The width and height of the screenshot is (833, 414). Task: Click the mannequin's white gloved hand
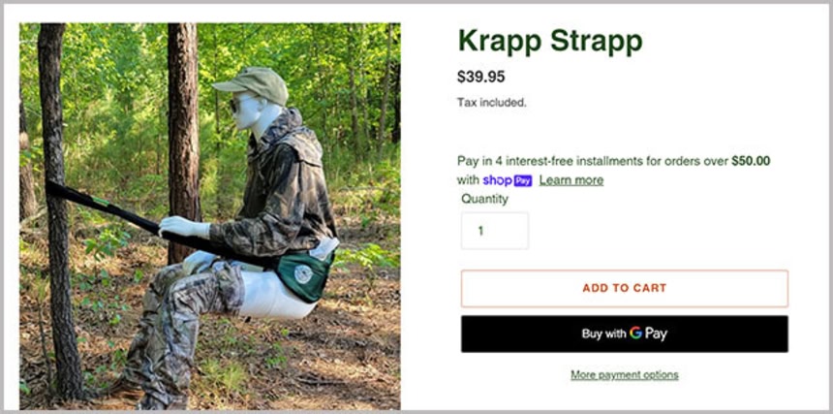click(183, 226)
